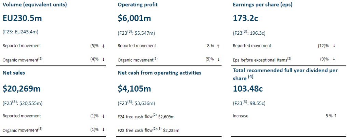Click the down arrow for Net sales organic movement

coord(103,130)
